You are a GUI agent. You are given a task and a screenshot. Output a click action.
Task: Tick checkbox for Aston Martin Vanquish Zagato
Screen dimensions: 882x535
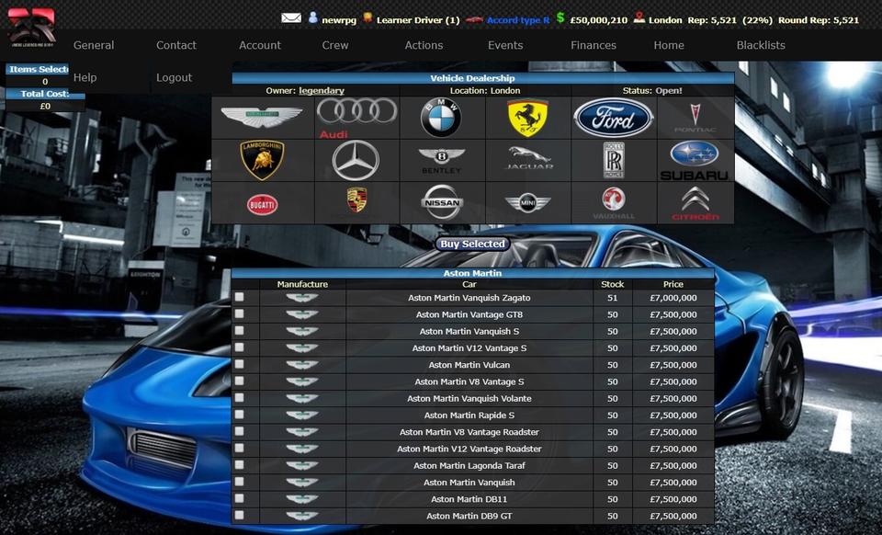click(240, 298)
